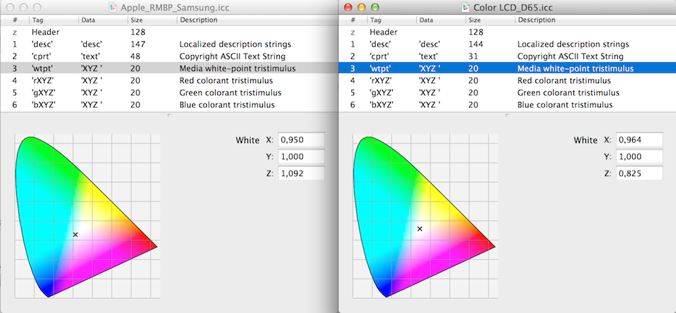Screen dimensions: 676x313
Task: Click White Z field showing 0,825
Action: point(639,173)
